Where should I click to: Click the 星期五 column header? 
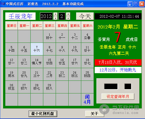pyautogui.click(x=75, y=26)
